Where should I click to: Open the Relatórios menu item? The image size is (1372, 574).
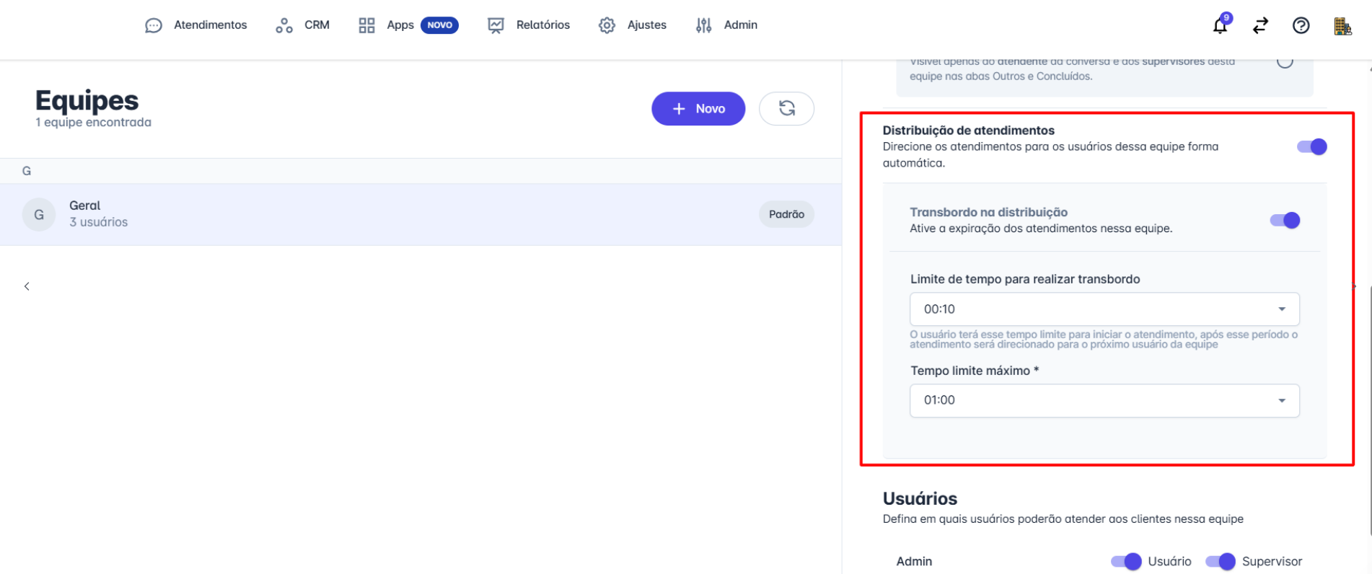[529, 25]
